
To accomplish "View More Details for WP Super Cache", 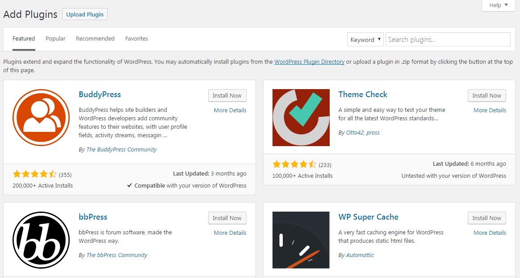I will 490,233.
